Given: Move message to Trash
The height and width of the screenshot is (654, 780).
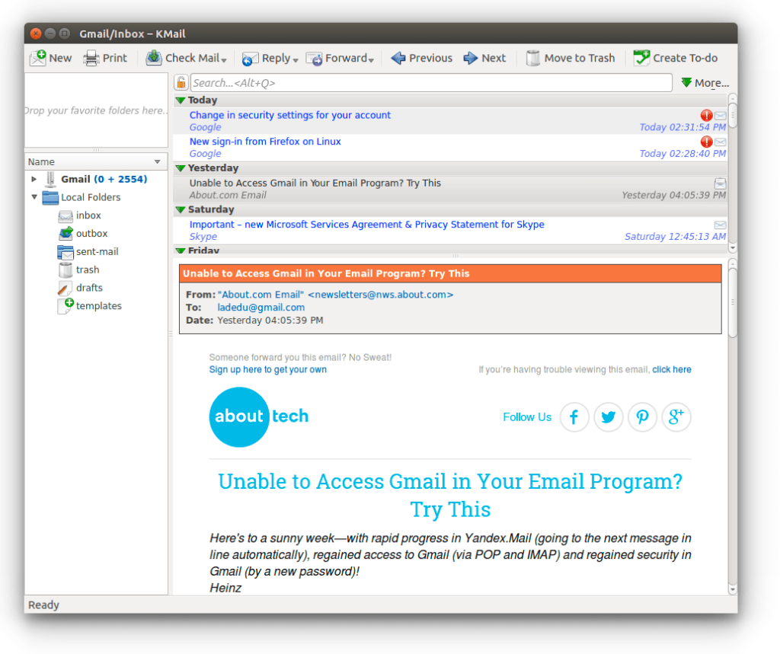Looking at the screenshot, I should click(570, 58).
